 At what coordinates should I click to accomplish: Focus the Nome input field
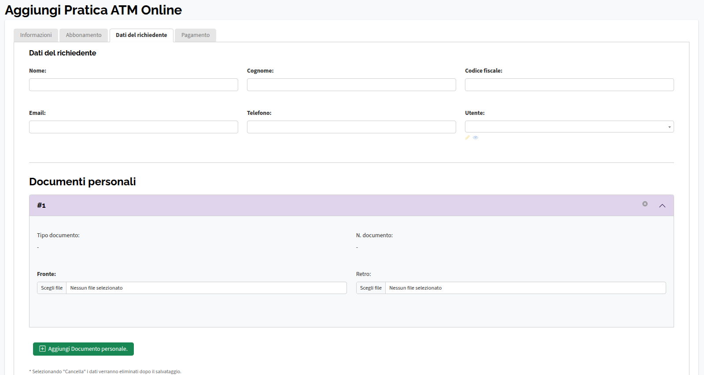133,85
